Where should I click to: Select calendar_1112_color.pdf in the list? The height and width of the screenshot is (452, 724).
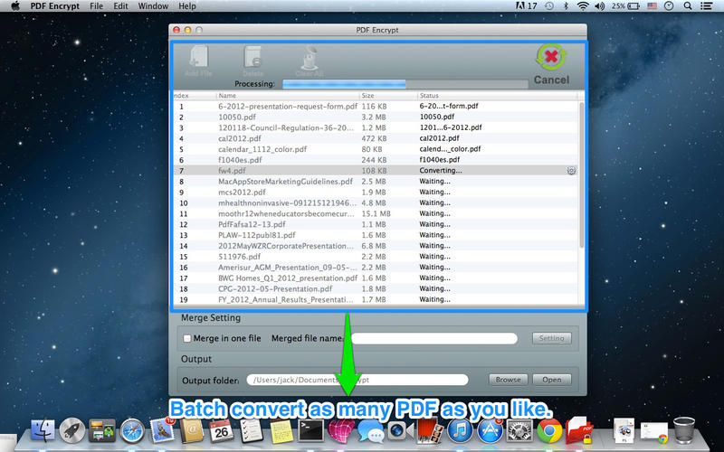(x=376, y=149)
